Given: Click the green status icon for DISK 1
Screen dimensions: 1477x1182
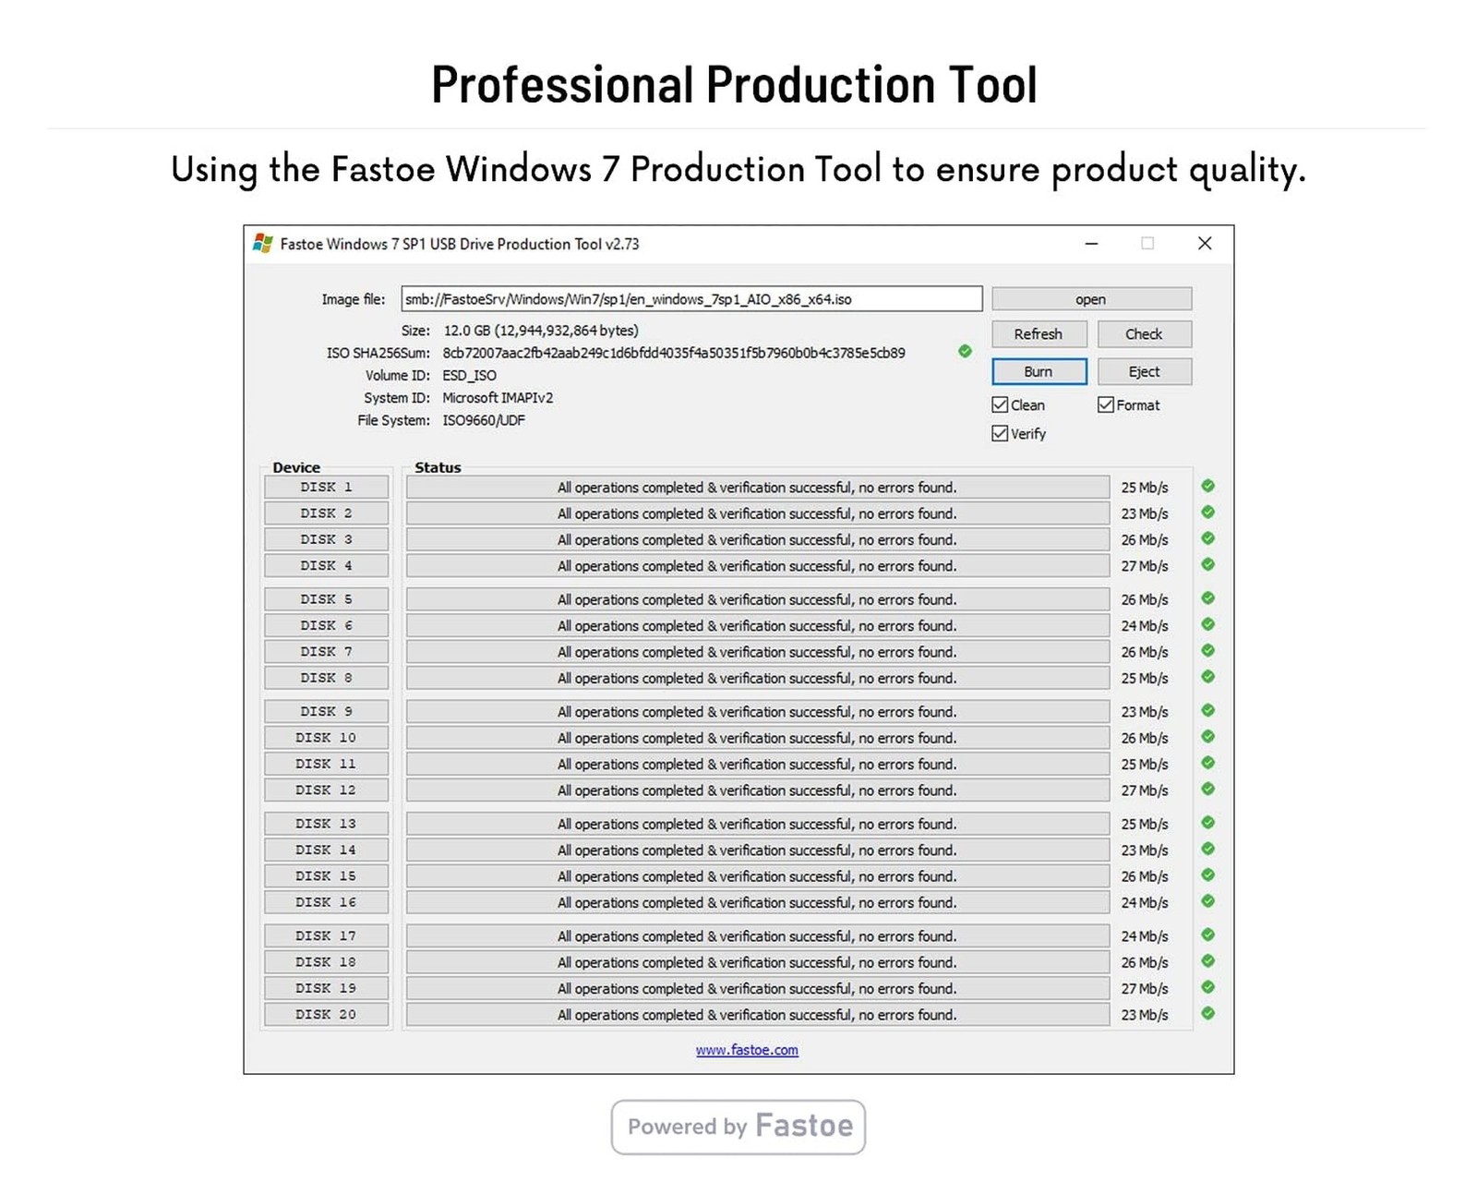Looking at the screenshot, I should pos(1207,486).
